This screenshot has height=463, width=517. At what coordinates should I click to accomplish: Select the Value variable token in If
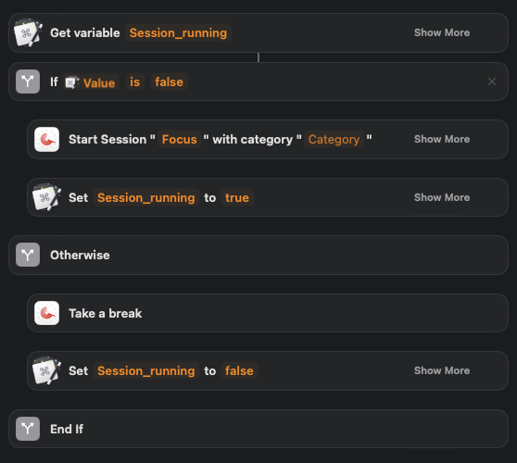91,82
